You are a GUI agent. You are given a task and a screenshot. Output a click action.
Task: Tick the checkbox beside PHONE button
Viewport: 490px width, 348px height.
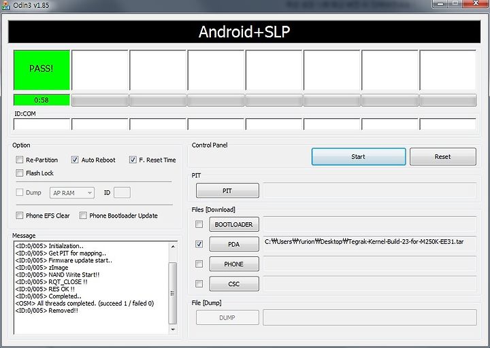click(199, 264)
